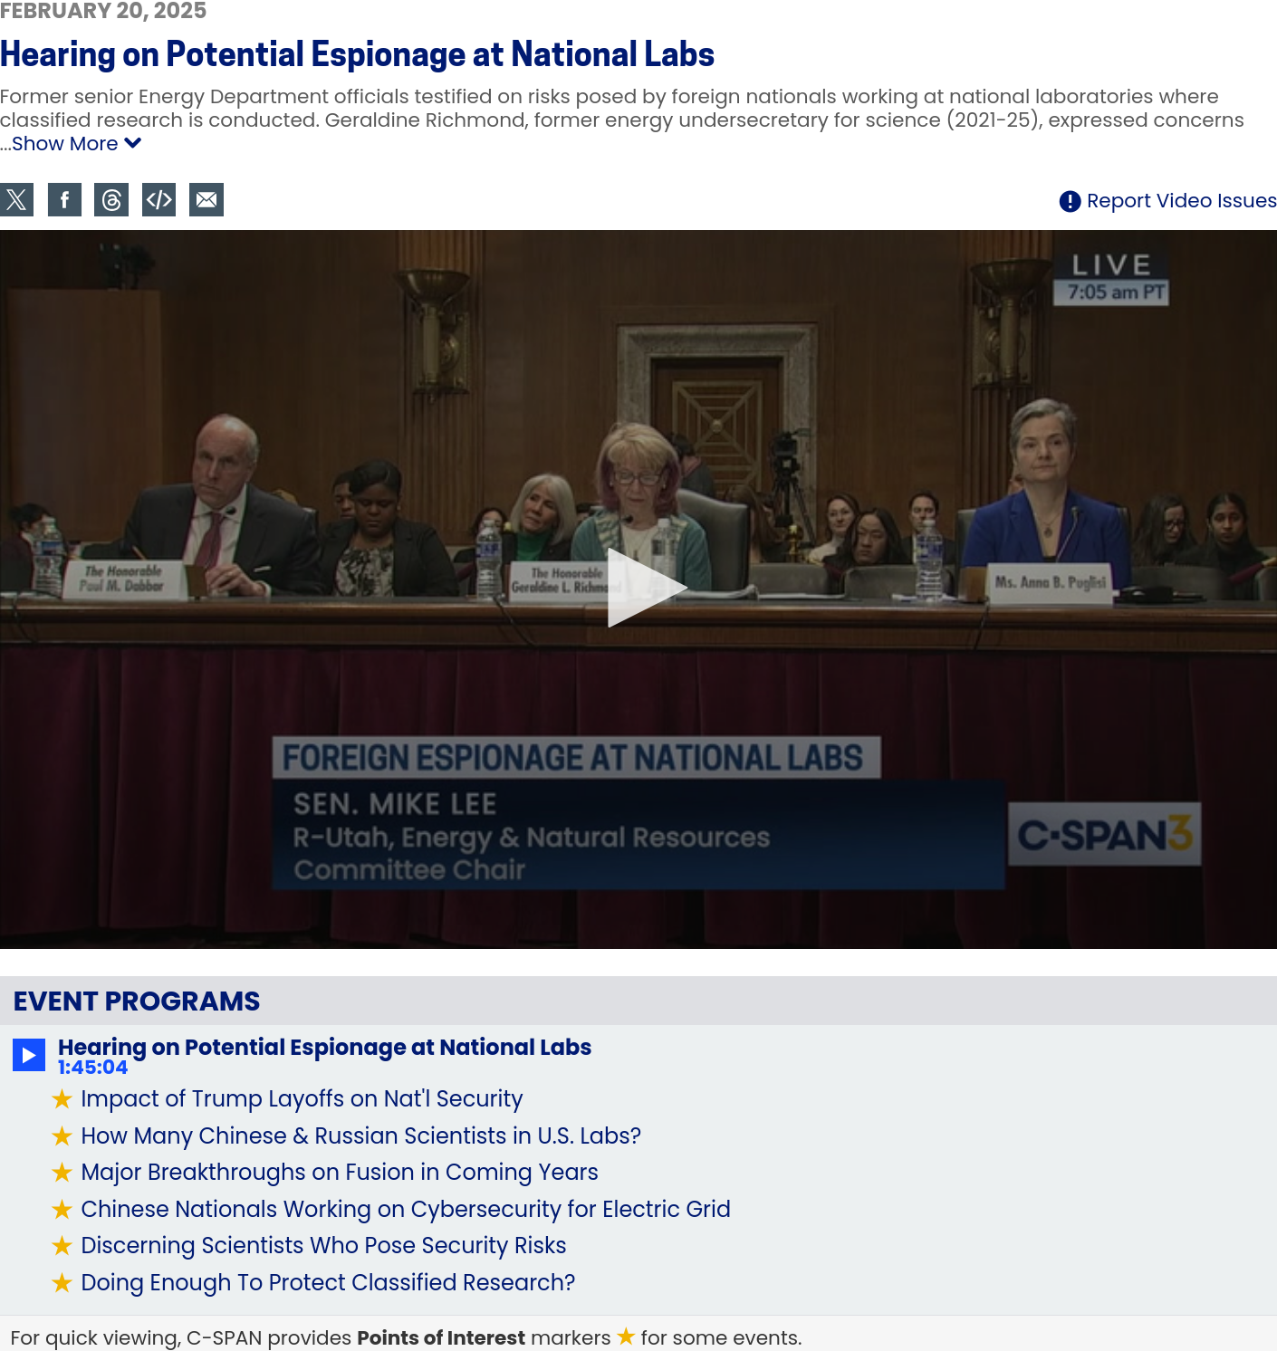Share the video by email icon
Viewport: 1277px width, 1351px height.
[206, 200]
